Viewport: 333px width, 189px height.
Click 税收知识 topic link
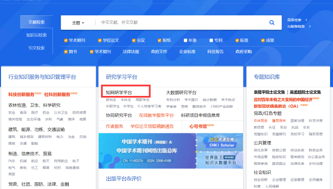coord(279,157)
